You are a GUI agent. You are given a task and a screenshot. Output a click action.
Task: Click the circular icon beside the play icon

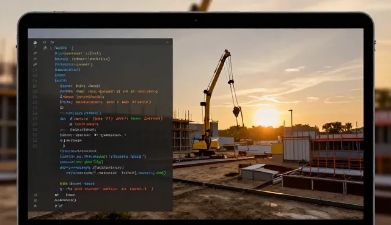[45, 42]
